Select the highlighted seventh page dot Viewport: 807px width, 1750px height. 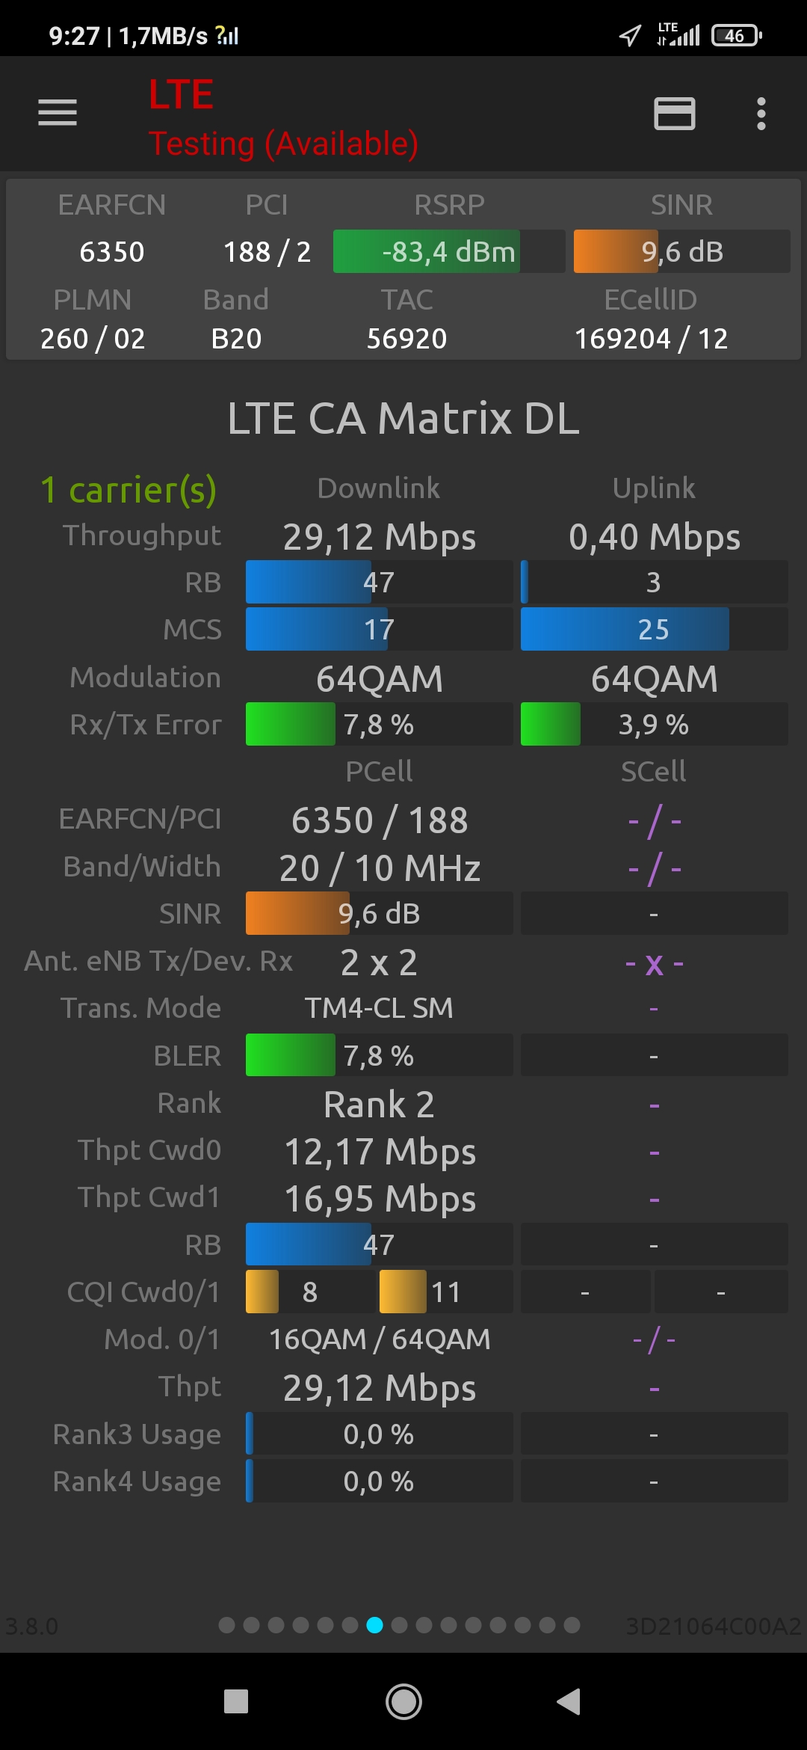pyautogui.click(x=375, y=1625)
